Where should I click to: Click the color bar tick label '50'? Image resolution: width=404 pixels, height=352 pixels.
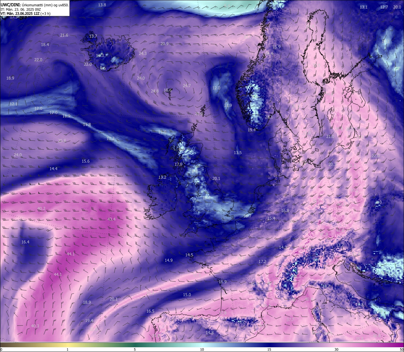click(x=401, y=349)
